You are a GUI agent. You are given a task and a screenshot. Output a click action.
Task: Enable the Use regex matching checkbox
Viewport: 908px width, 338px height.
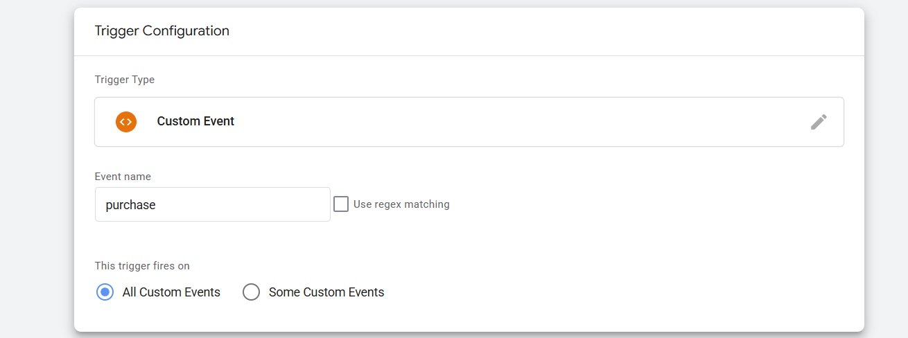tap(341, 204)
